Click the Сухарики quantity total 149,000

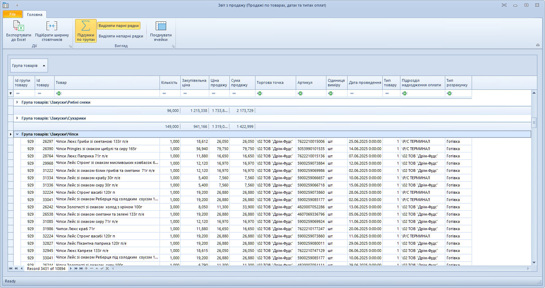pyautogui.click(x=172, y=126)
